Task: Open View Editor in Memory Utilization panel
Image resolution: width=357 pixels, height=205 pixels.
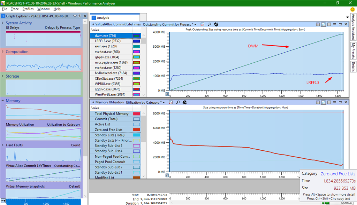Action: click(171, 102)
